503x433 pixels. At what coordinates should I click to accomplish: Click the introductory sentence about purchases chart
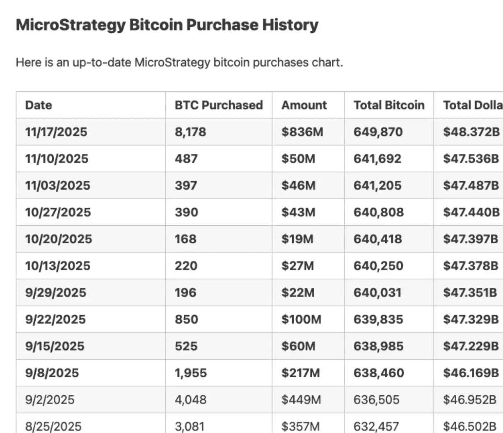click(179, 63)
